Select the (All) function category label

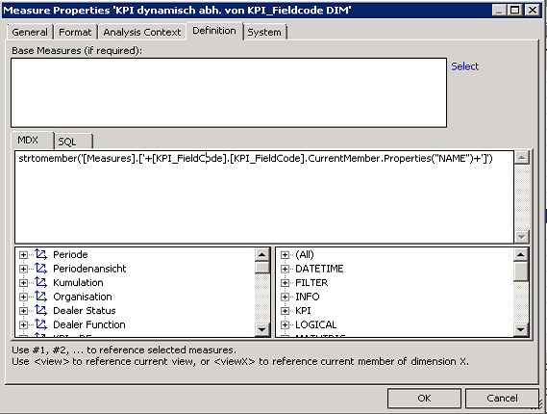pyautogui.click(x=305, y=255)
